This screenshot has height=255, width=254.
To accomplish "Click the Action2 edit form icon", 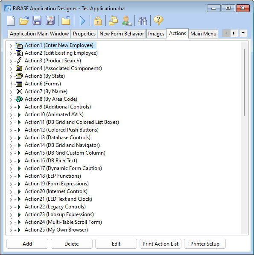I will (x=19, y=53).
